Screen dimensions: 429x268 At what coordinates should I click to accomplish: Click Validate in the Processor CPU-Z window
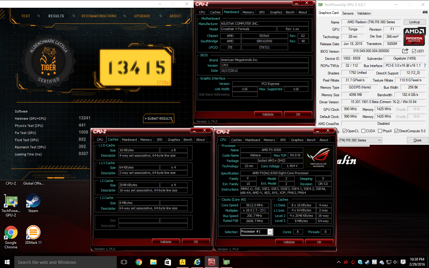point(289,242)
